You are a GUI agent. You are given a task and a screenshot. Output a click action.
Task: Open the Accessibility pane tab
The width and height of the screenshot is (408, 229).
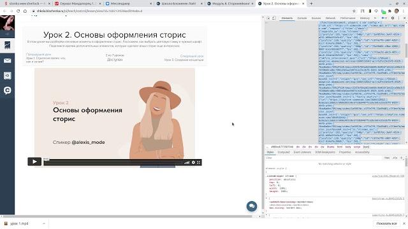(x=362, y=152)
